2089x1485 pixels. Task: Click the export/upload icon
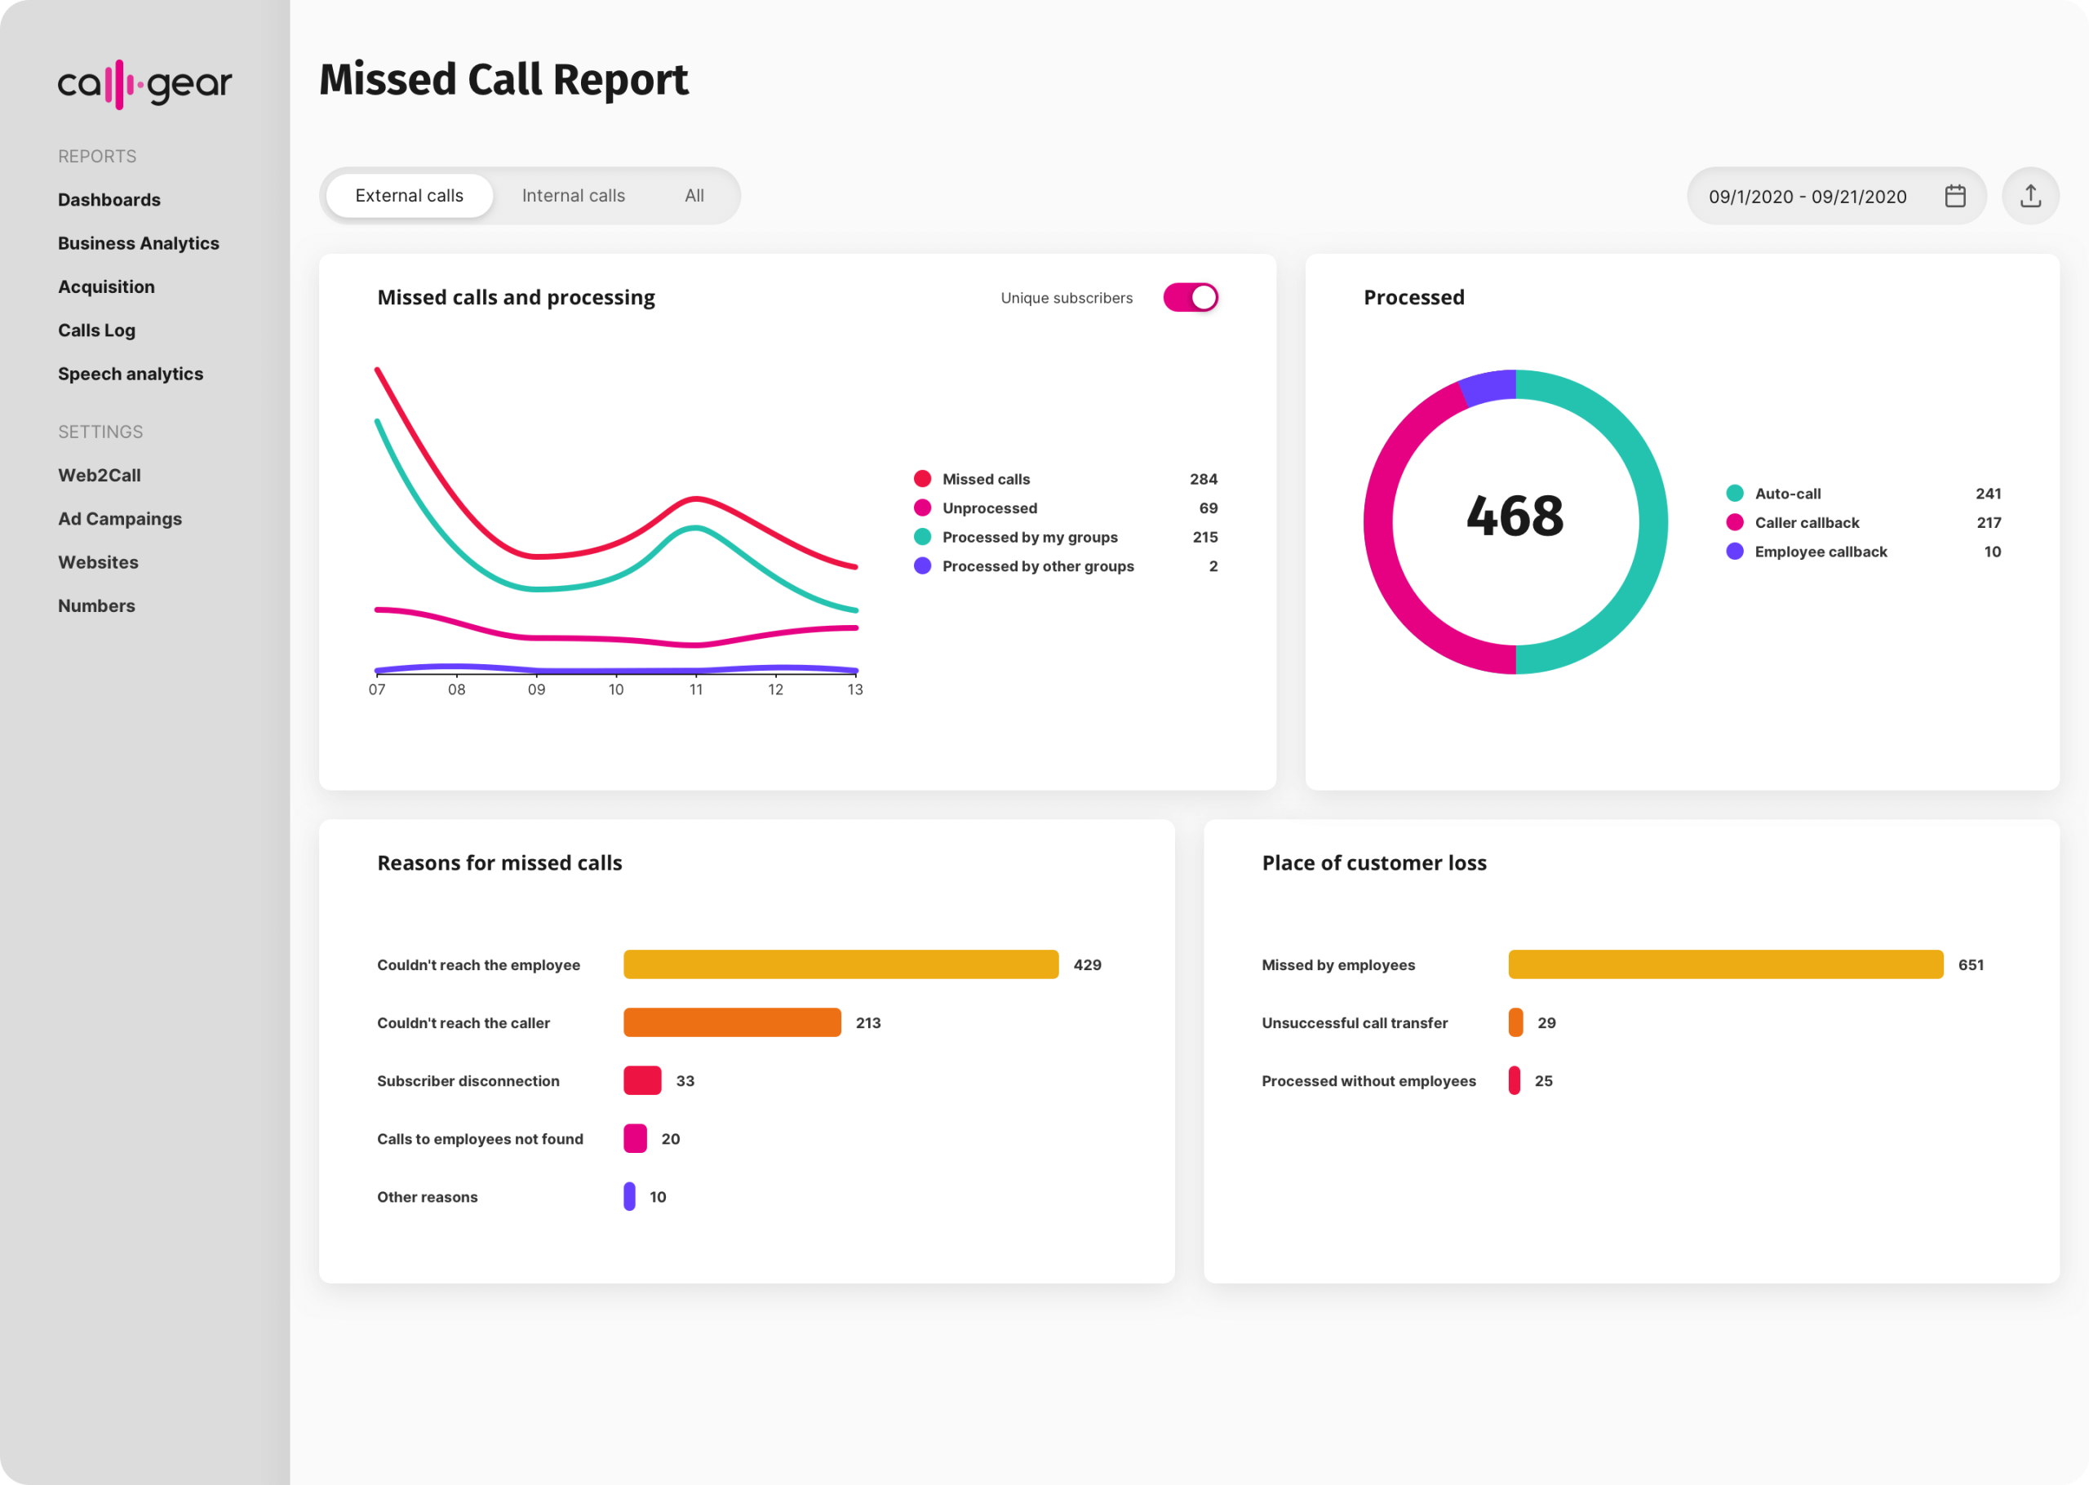(2030, 195)
